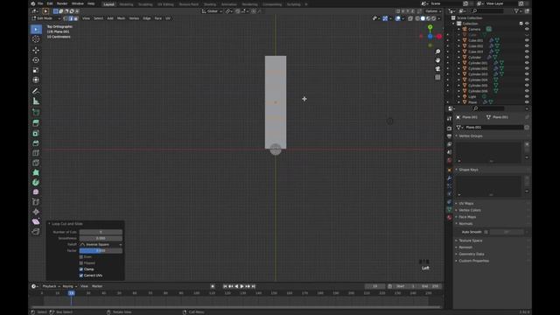
Task: Adjust the Smoothness value field
Action: click(x=101, y=238)
